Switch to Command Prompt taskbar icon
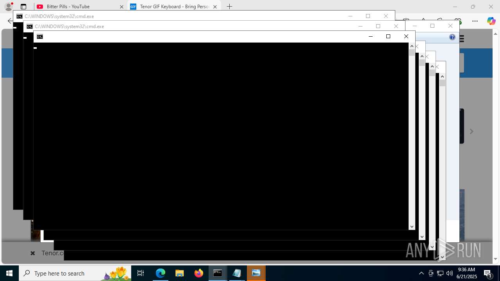Viewport: 500px width, 281px height. tap(218, 273)
